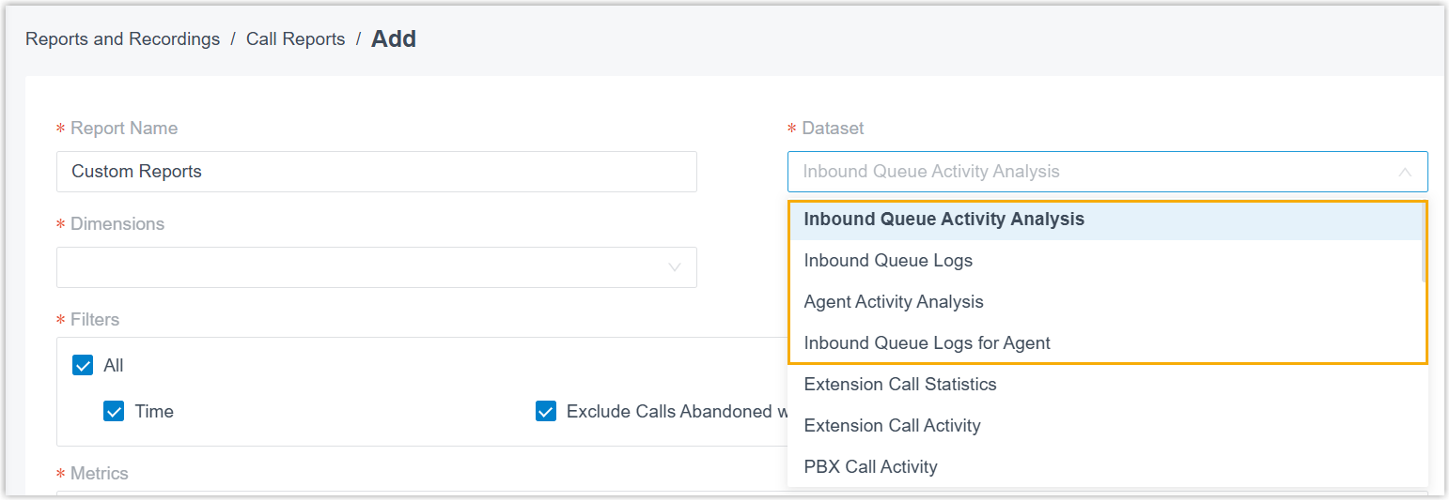Click the Report Name input field

(376, 172)
